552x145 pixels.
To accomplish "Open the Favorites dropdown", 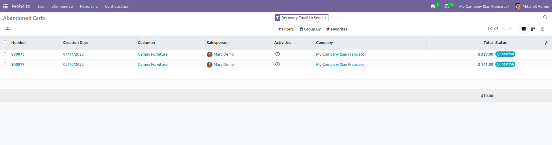I will click(337, 29).
